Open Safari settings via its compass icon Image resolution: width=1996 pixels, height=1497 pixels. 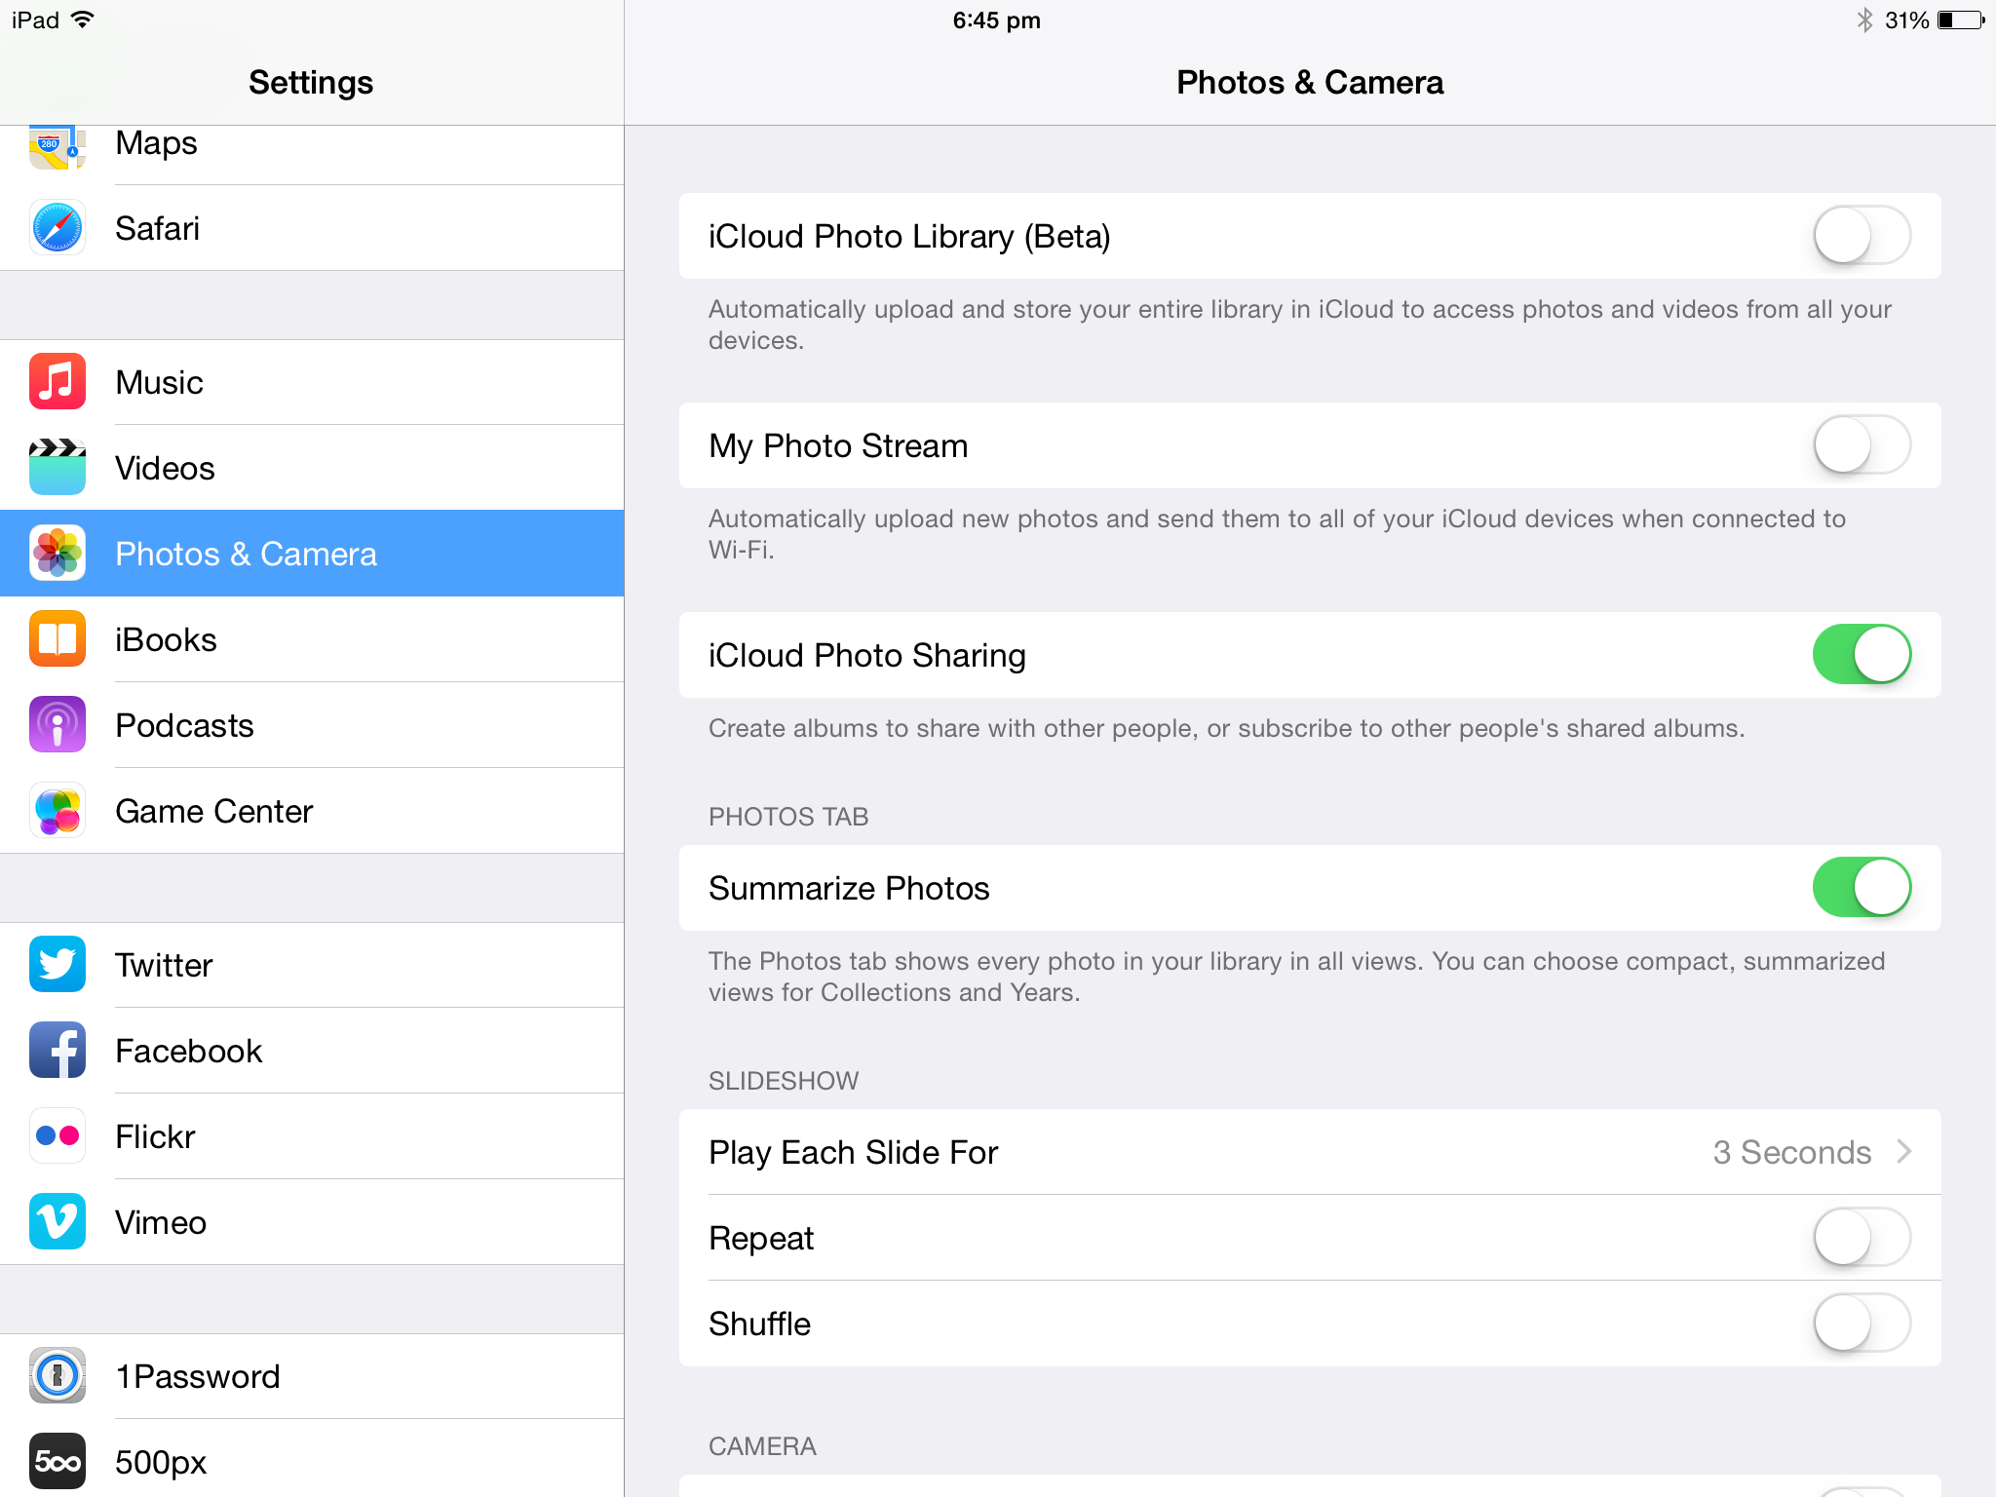tap(58, 228)
